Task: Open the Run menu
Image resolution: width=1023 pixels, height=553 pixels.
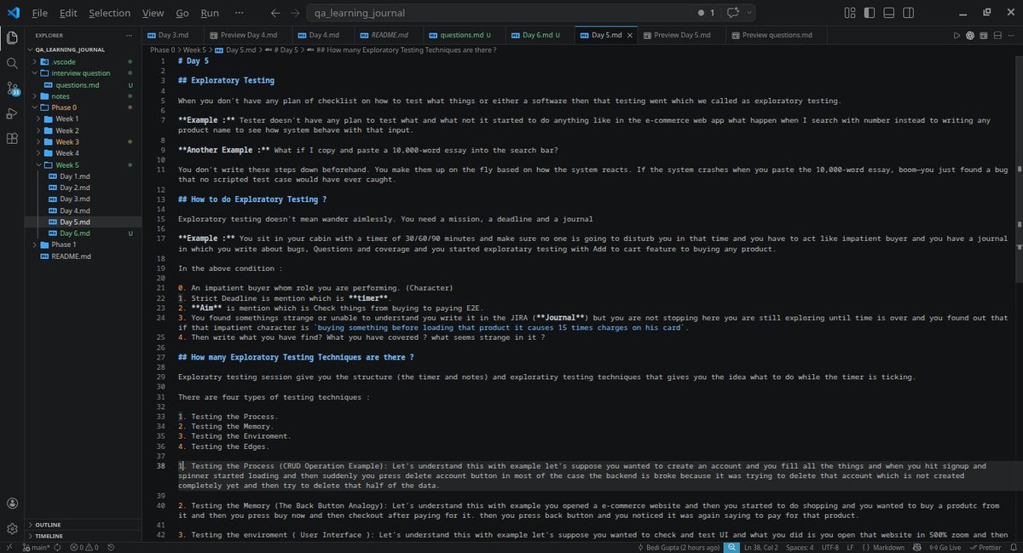Action: tap(210, 13)
